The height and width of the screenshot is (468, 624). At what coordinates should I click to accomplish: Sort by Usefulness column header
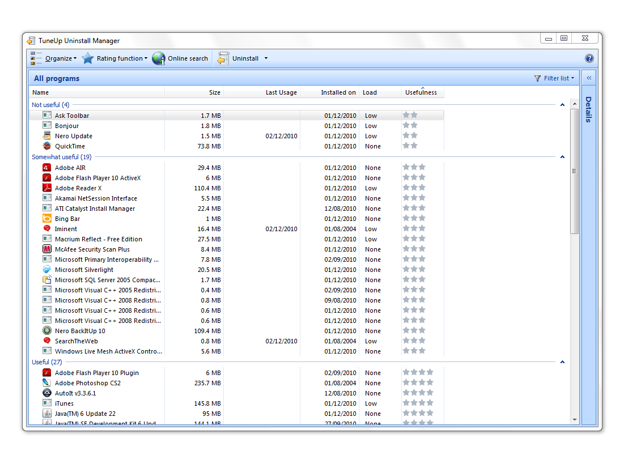coord(423,92)
